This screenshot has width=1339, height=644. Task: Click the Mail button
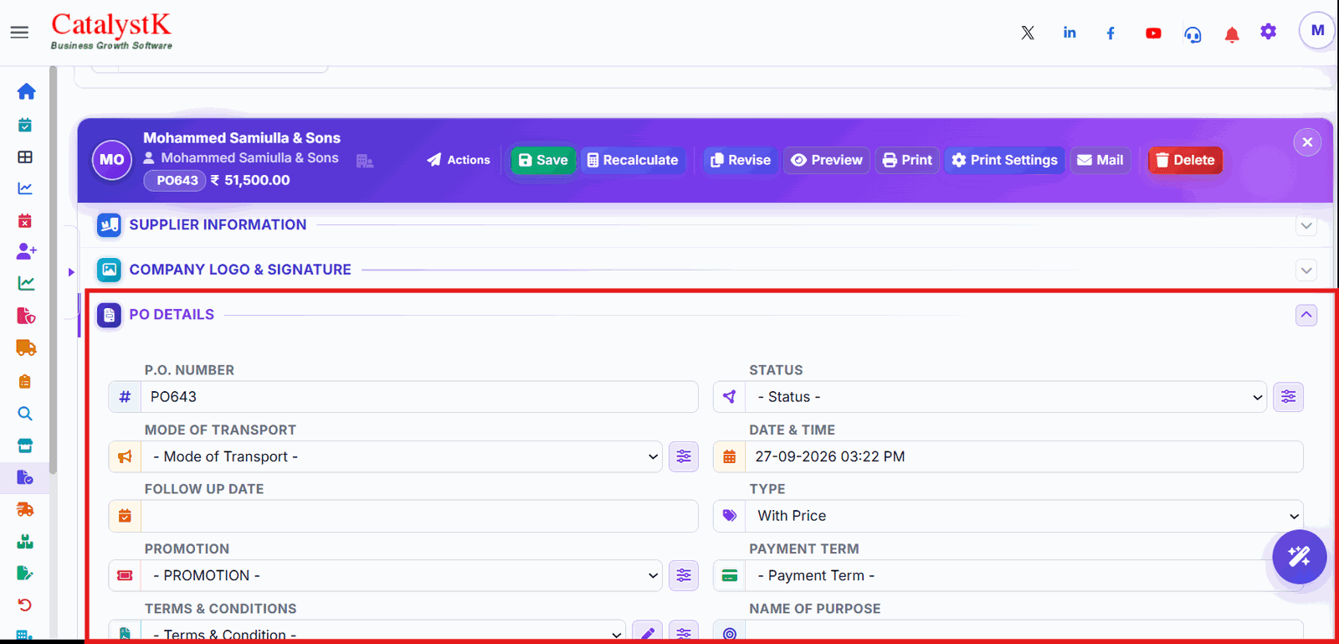pos(1100,160)
